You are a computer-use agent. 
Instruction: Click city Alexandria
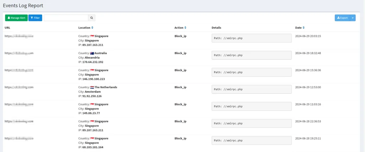[92, 58]
